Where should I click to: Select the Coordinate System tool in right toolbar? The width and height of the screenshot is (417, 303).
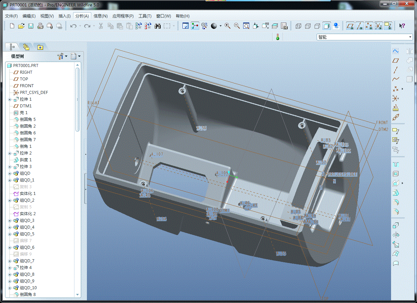[x=396, y=98]
